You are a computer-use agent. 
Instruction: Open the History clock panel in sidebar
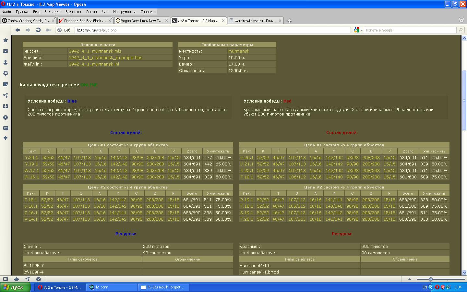(x=6, y=117)
